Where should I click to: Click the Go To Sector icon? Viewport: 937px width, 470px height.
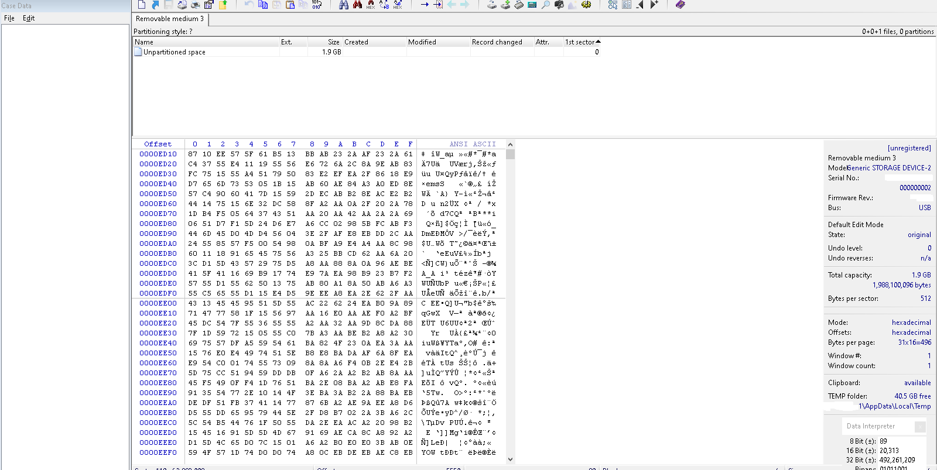coord(437,5)
